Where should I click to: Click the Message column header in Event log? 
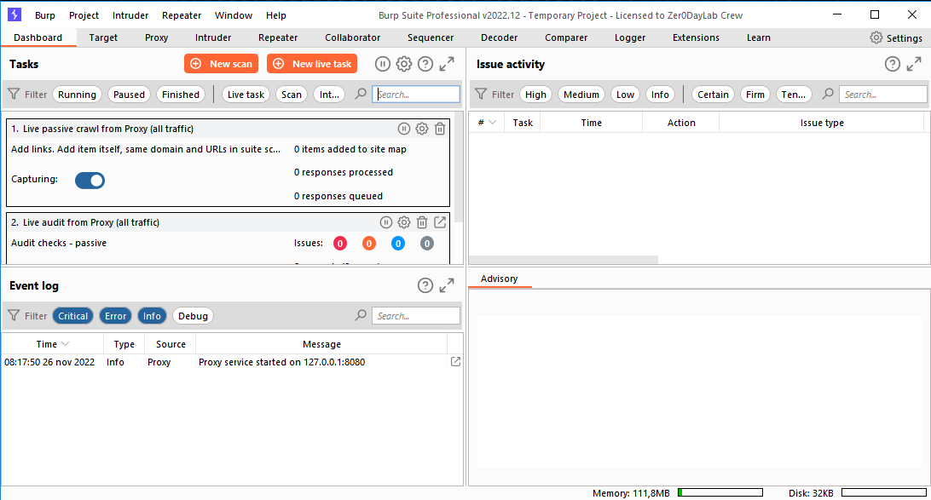[321, 344]
